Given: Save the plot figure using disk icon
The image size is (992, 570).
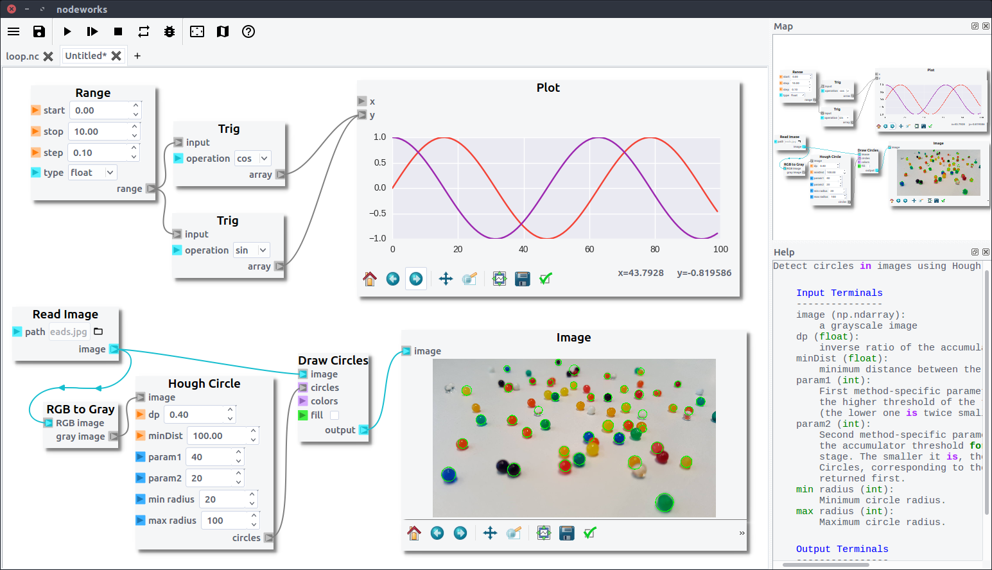Looking at the screenshot, I should tap(523, 279).
